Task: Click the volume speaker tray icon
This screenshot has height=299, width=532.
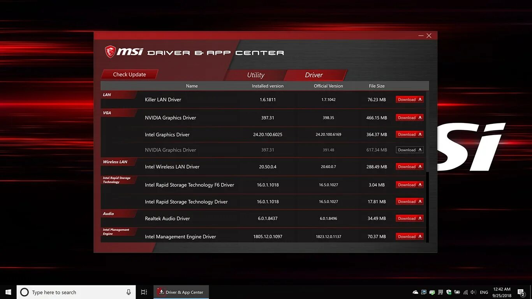Action: [x=473, y=292]
